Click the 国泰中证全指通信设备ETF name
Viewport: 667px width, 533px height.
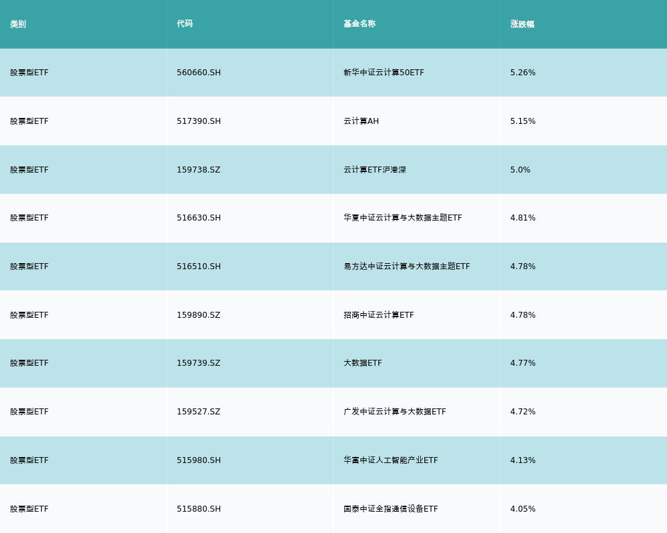[x=390, y=509]
